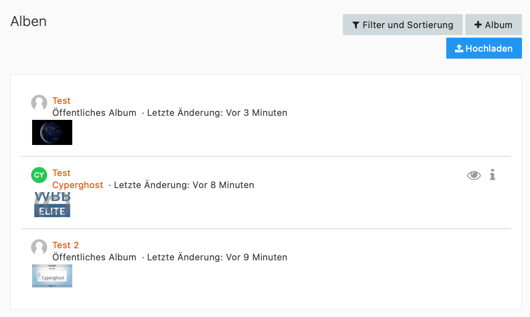Click the 'Vor 8 Minuten' timestamp
Viewport: 530px width, 317px height.
(x=223, y=185)
